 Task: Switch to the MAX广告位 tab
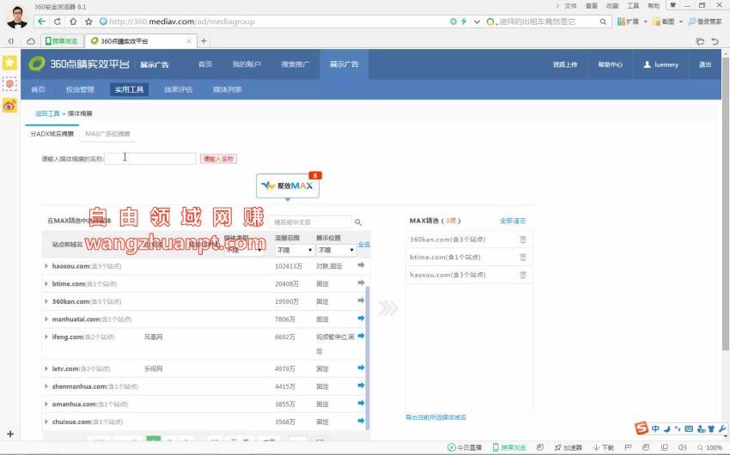[x=107, y=134]
